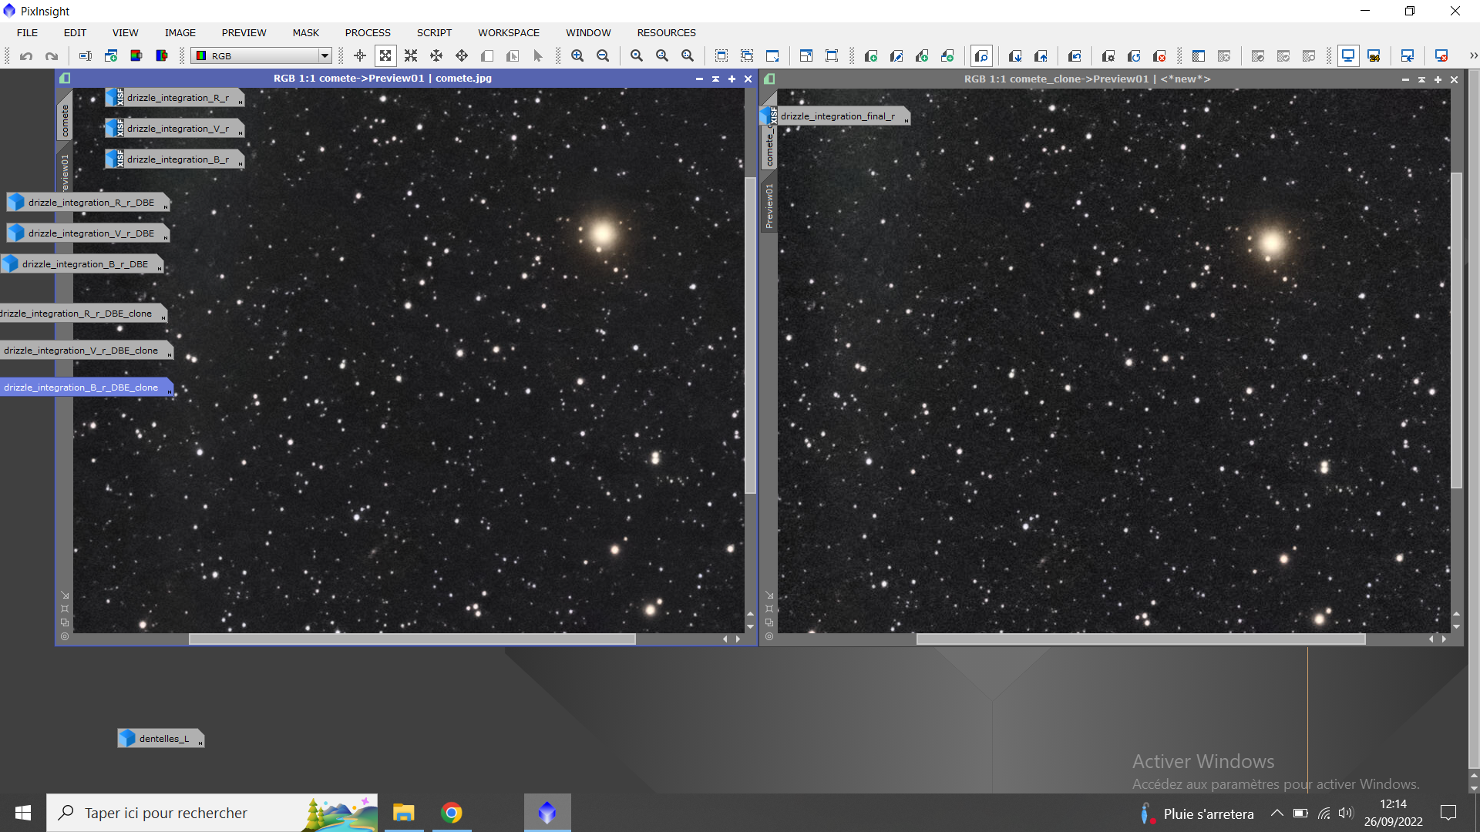Toggle the color square icon atop comete window
This screenshot has height=832, width=1480.
coord(66,78)
